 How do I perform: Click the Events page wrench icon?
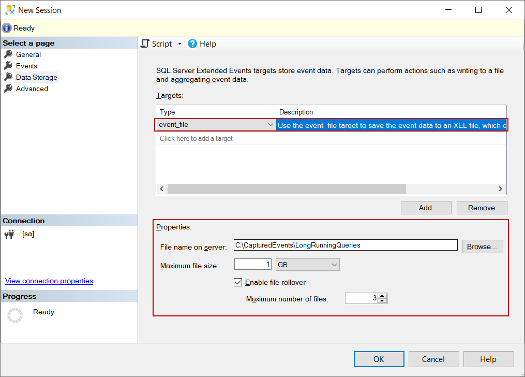point(8,66)
